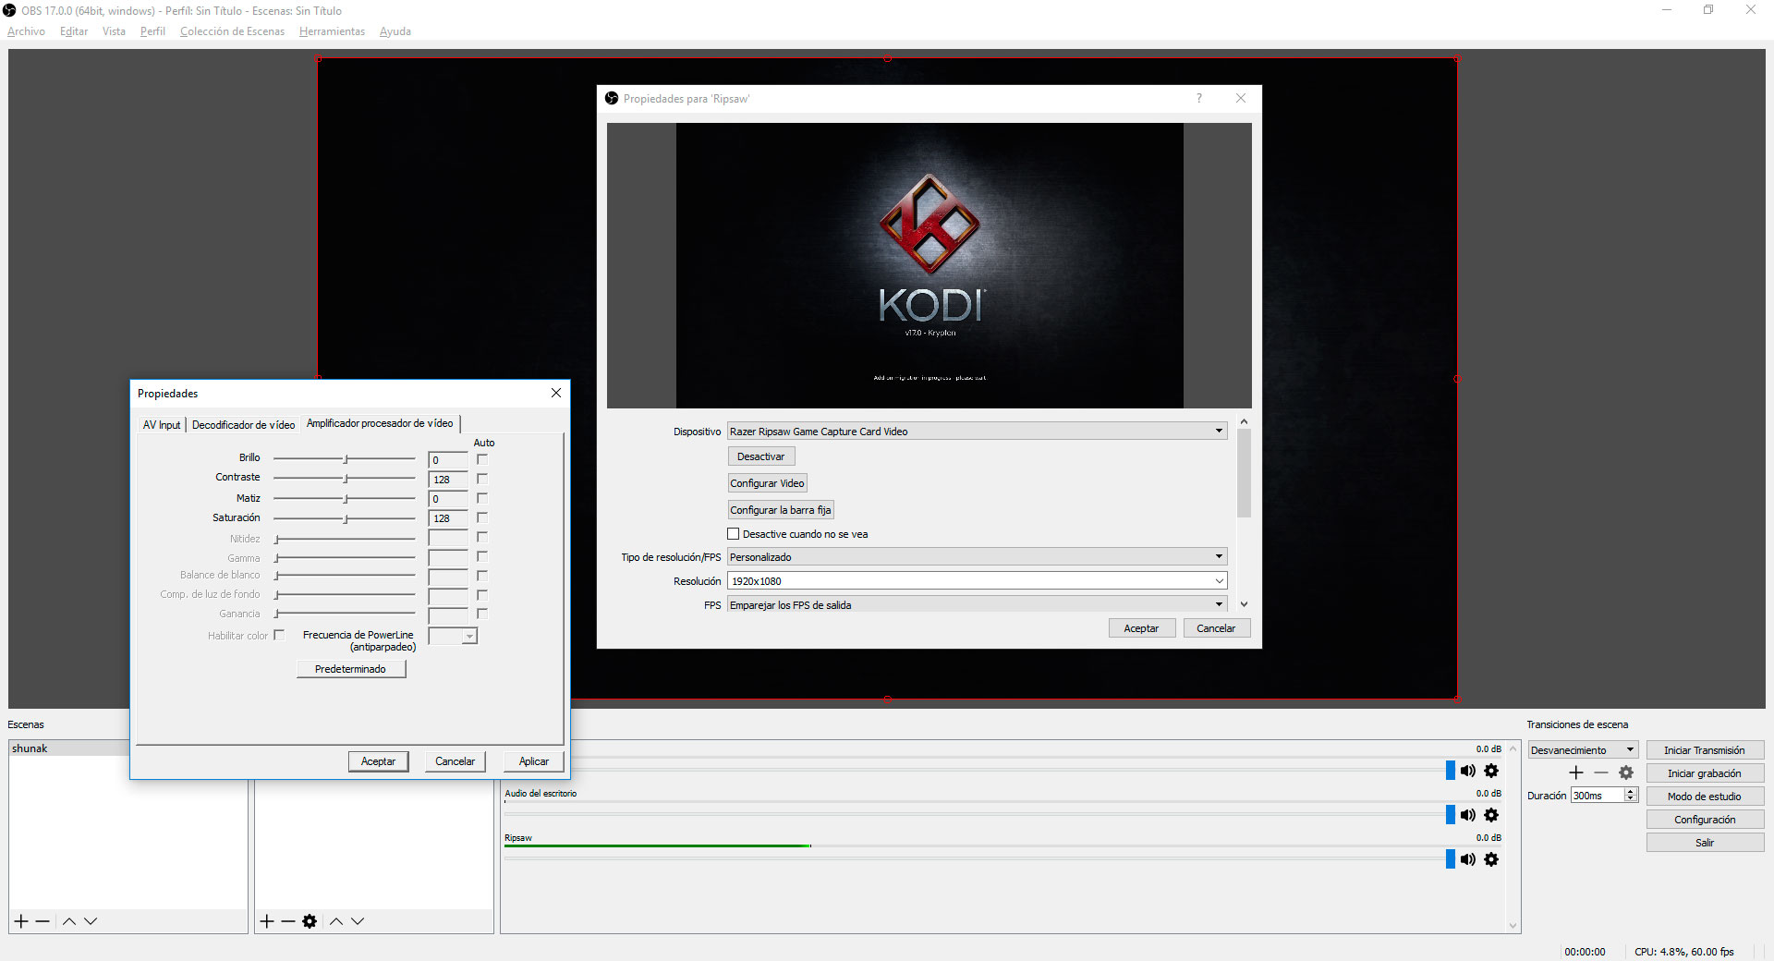Open the Herramientas menu
The width and height of the screenshot is (1774, 961).
332,31
